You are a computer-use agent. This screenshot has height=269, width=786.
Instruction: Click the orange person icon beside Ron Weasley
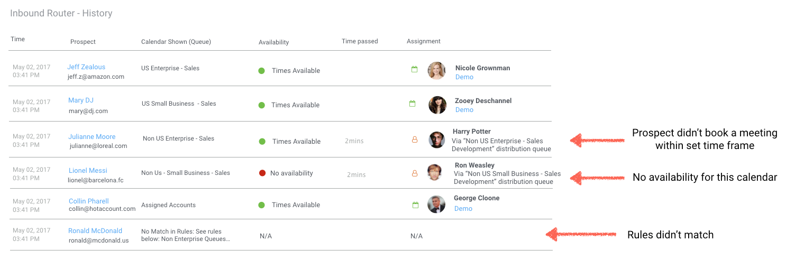point(415,173)
